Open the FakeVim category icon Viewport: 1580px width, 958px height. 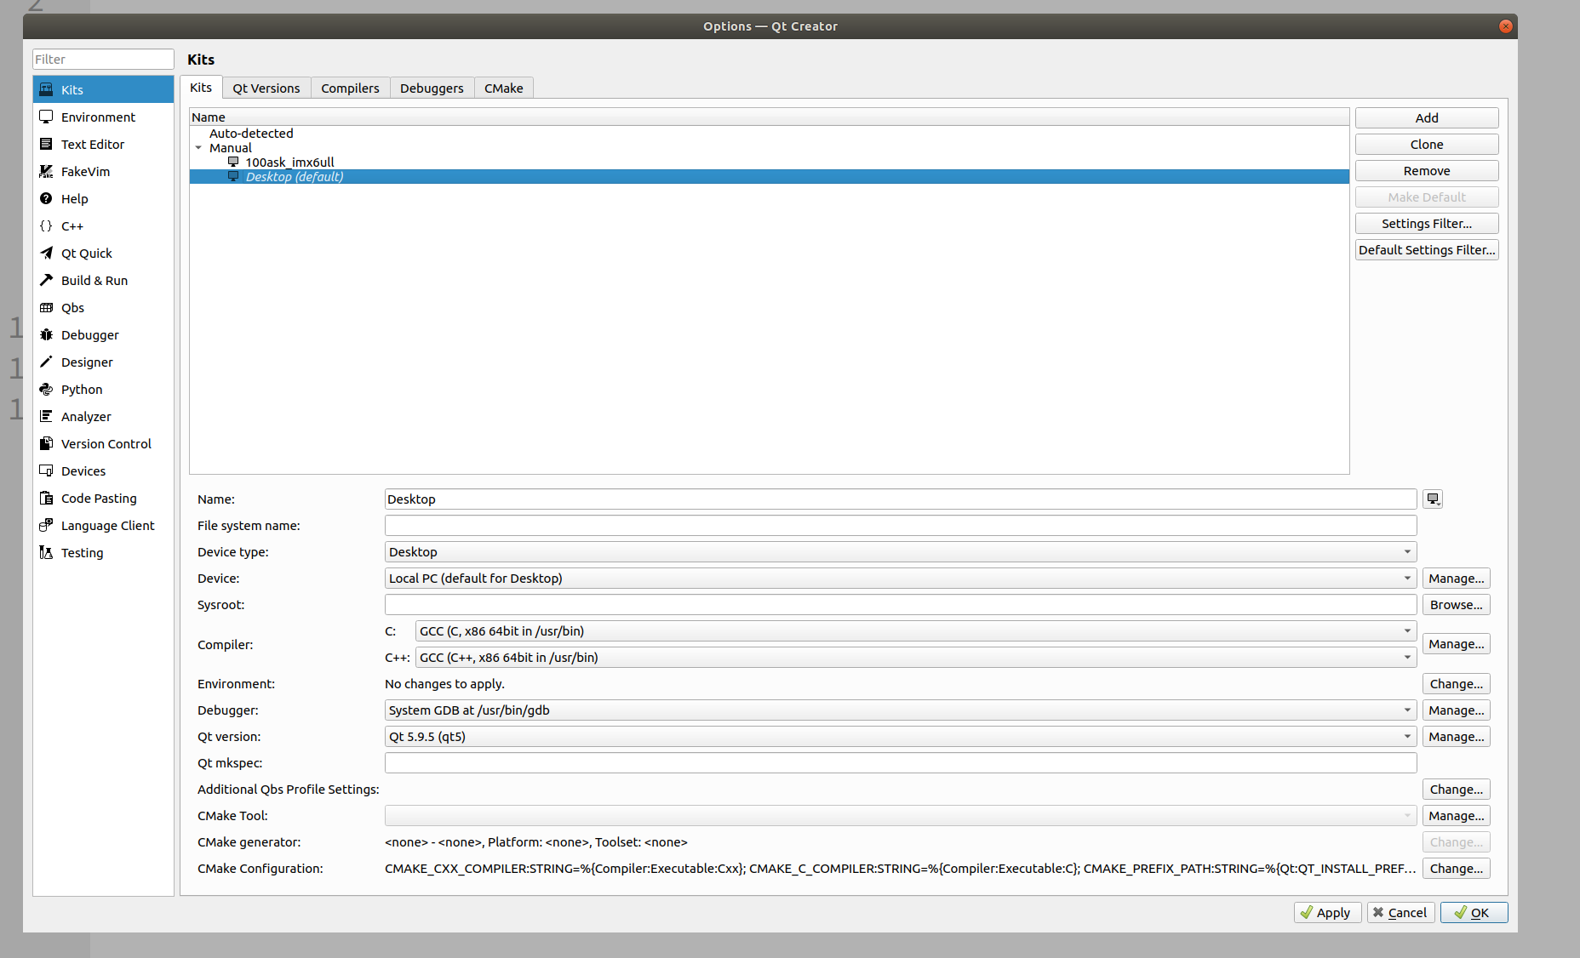(47, 171)
